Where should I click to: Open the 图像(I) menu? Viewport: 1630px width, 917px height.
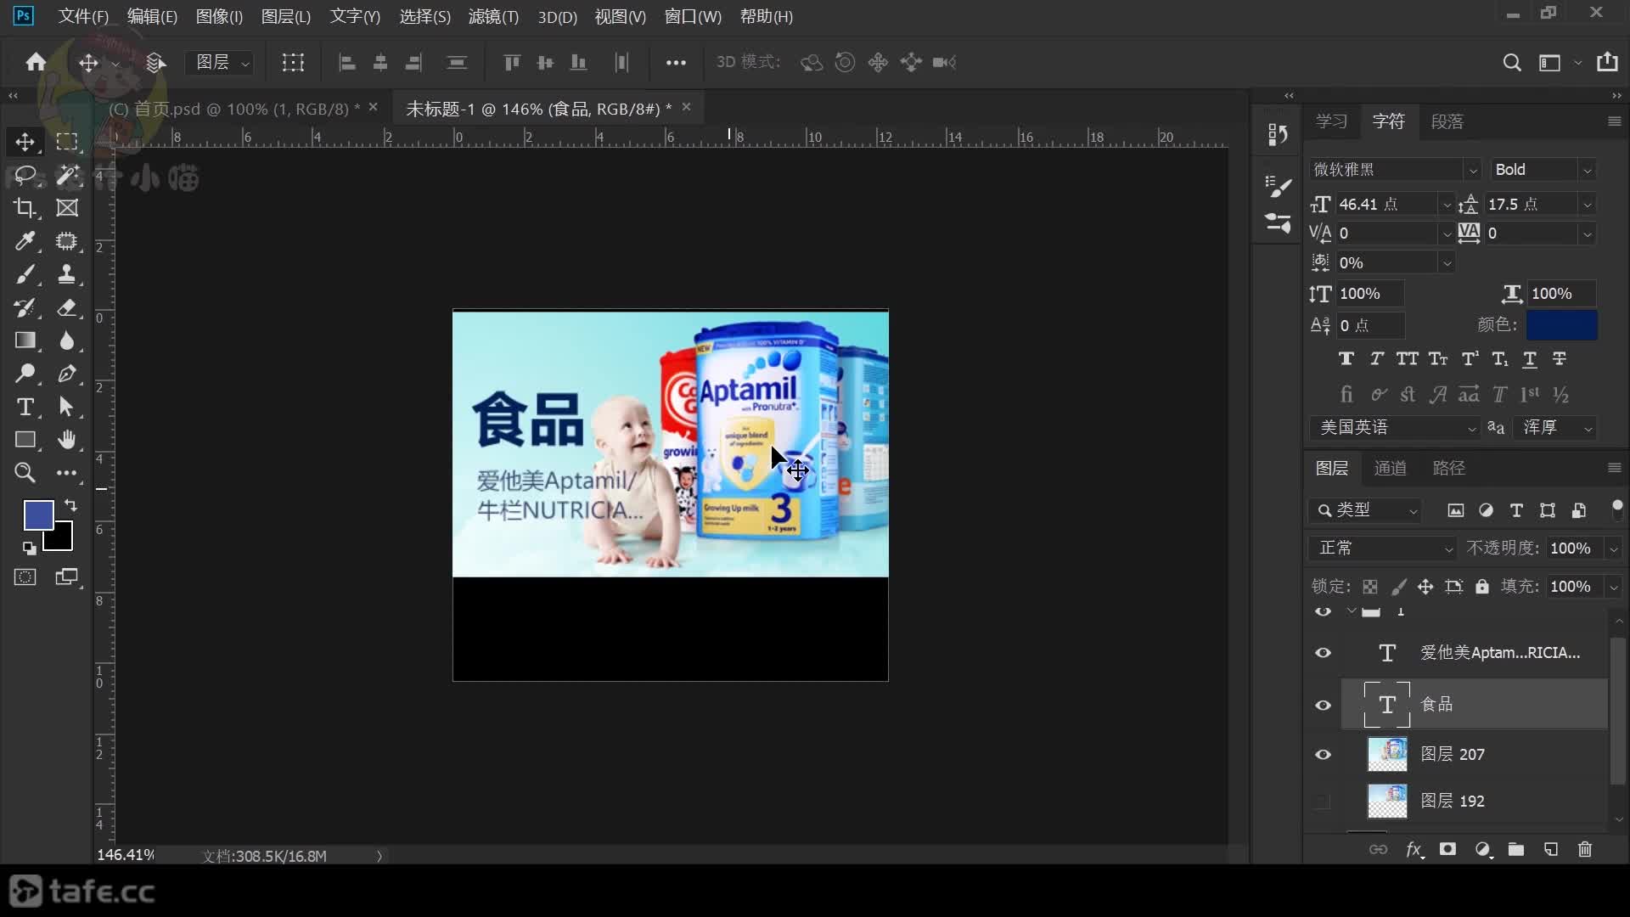tap(219, 16)
